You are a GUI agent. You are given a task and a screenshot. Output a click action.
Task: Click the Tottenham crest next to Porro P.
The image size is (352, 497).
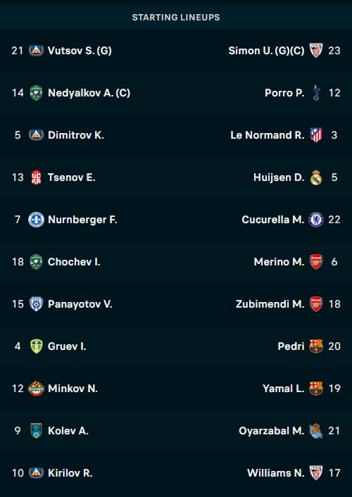pyautogui.click(x=316, y=93)
